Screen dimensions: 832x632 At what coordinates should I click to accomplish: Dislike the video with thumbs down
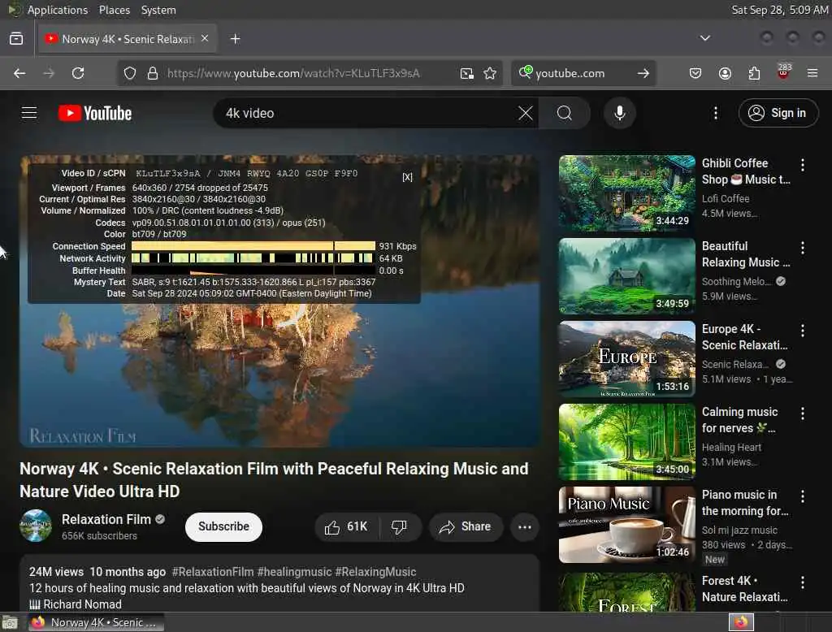click(400, 527)
